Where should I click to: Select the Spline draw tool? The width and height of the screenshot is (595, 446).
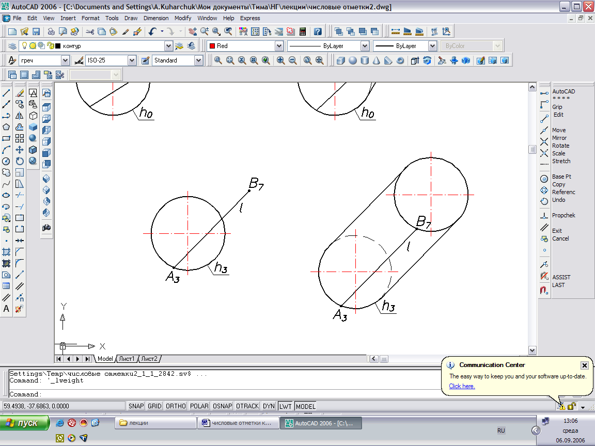(6, 184)
